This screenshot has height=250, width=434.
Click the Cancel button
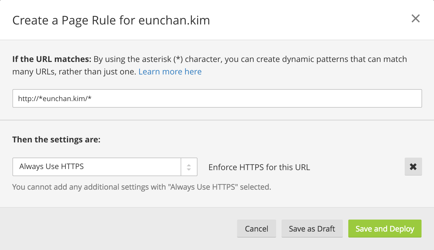pyautogui.click(x=257, y=229)
